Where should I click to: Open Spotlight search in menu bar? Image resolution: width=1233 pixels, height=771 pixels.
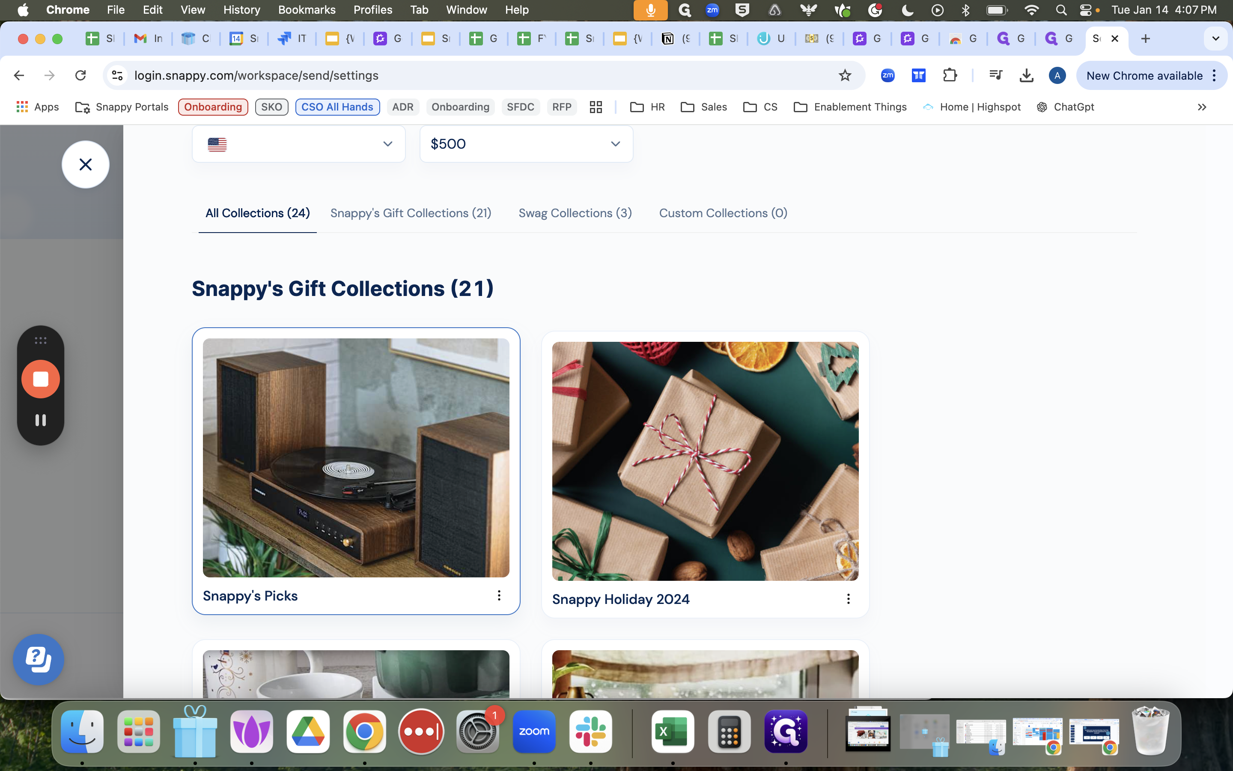coord(1061,10)
